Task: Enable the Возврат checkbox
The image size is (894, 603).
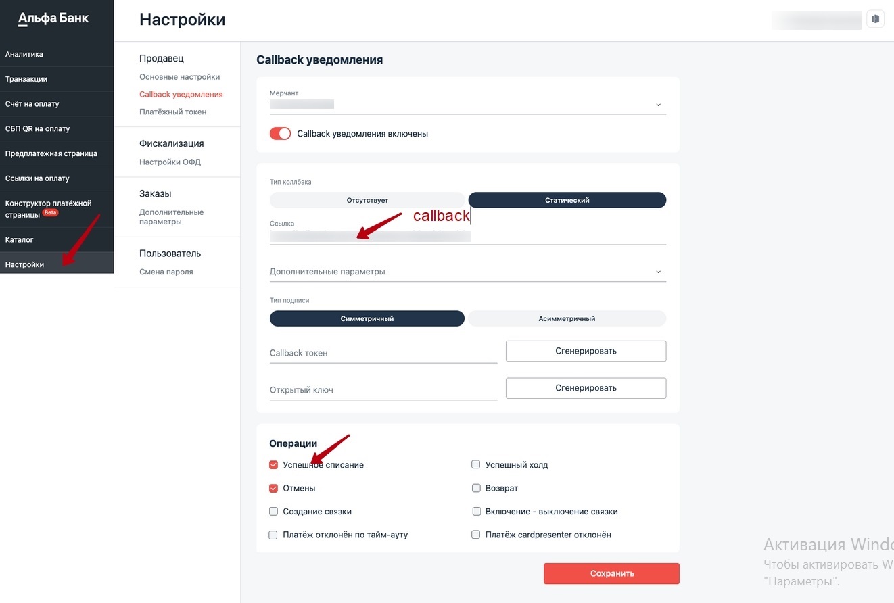Action: coord(476,488)
